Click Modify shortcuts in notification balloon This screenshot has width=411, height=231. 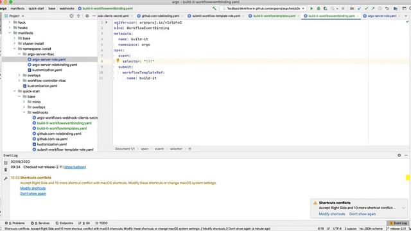(332, 214)
